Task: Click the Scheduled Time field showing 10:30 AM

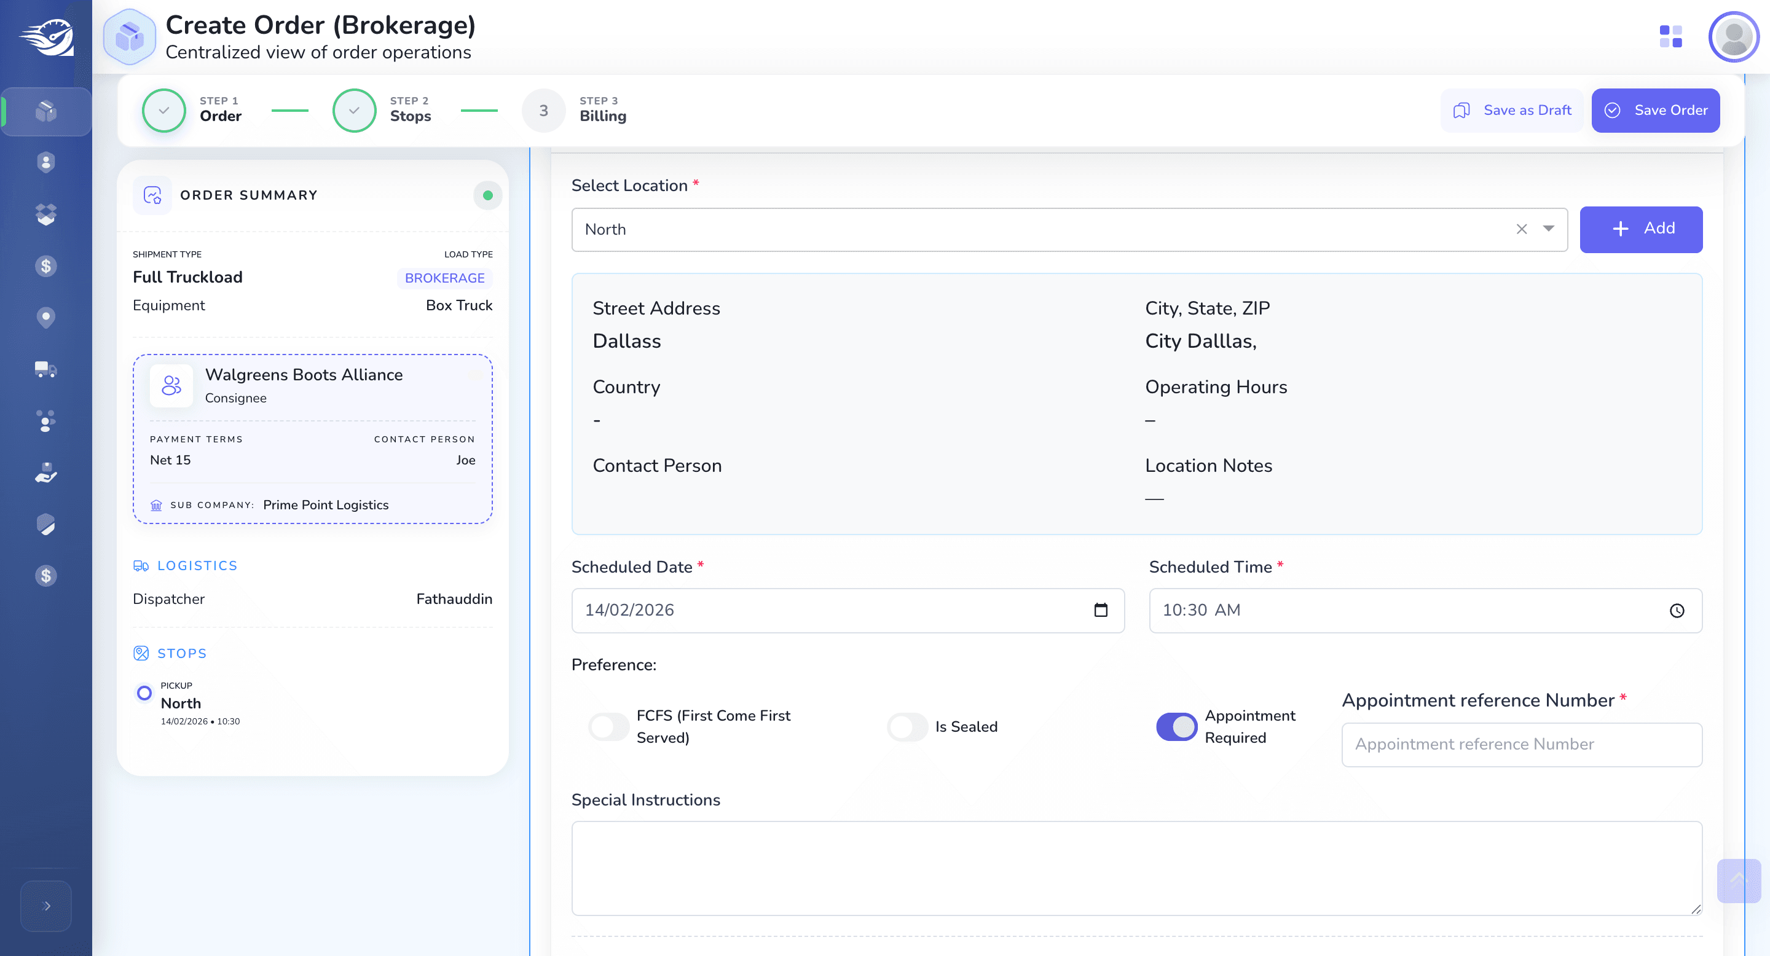Action: click(x=1425, y=610)
